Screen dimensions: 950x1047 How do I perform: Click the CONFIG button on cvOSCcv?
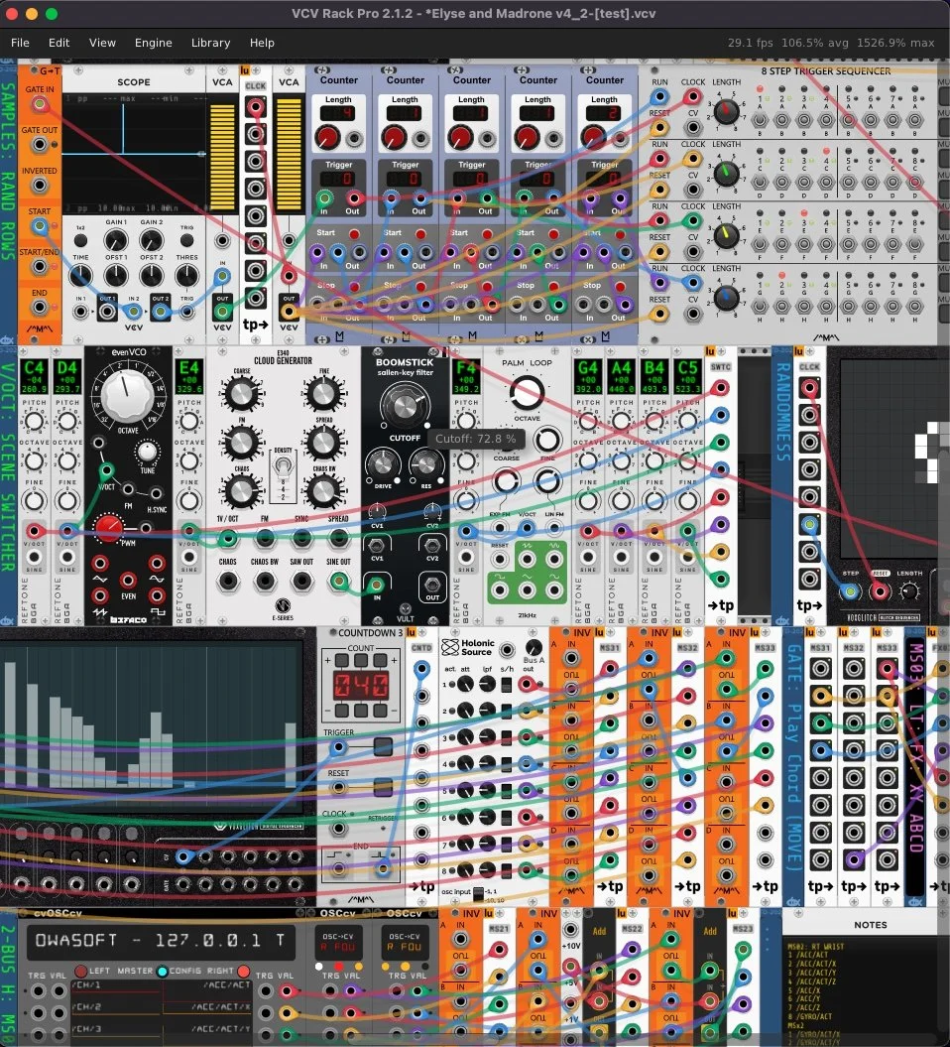click(162, 971)
